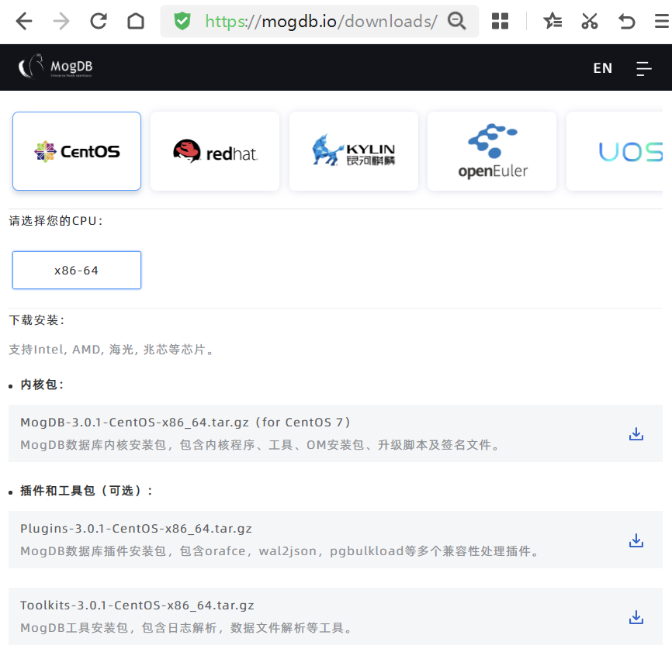Click the mogdb.io/downloads address field
Screen dimensions: 672x659
click(x=321, y=22)
